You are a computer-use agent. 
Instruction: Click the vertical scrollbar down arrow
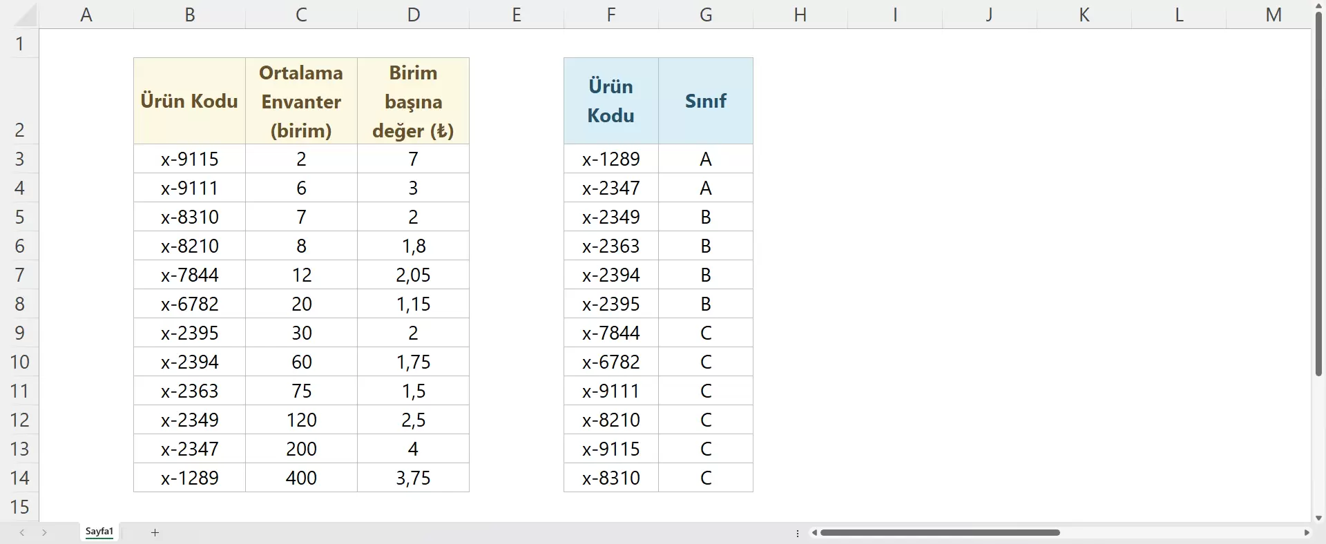coord(1318,518)
